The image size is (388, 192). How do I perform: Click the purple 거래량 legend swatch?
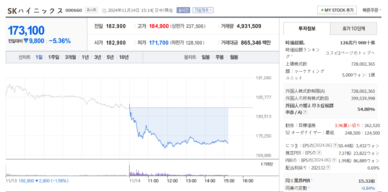click(x=261, y=164)
